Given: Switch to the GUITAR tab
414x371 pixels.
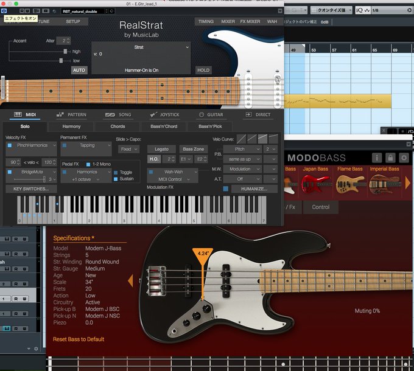Looking at the screenshot, I should coord(211,115).
